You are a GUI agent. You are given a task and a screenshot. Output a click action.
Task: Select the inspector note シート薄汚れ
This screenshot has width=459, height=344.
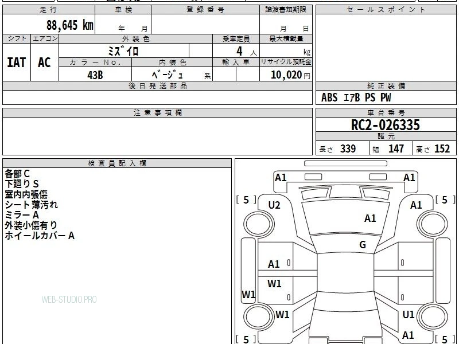tap(32, 205)
